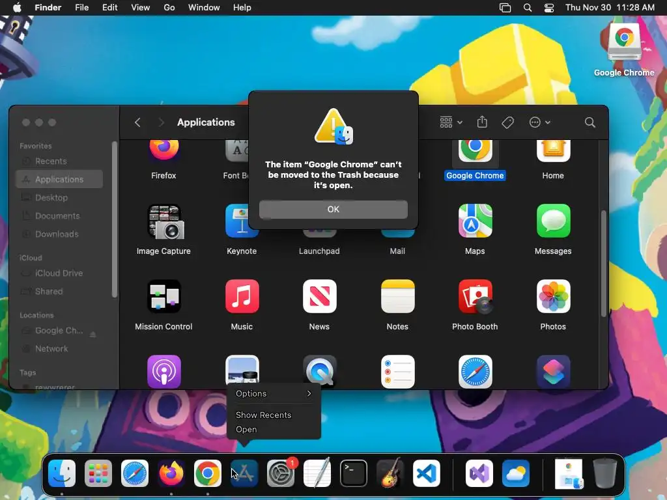Open Visual Studio Code from Dock
Image resolution: width=667 pixels, height=500 pixels.
[426, 473]
